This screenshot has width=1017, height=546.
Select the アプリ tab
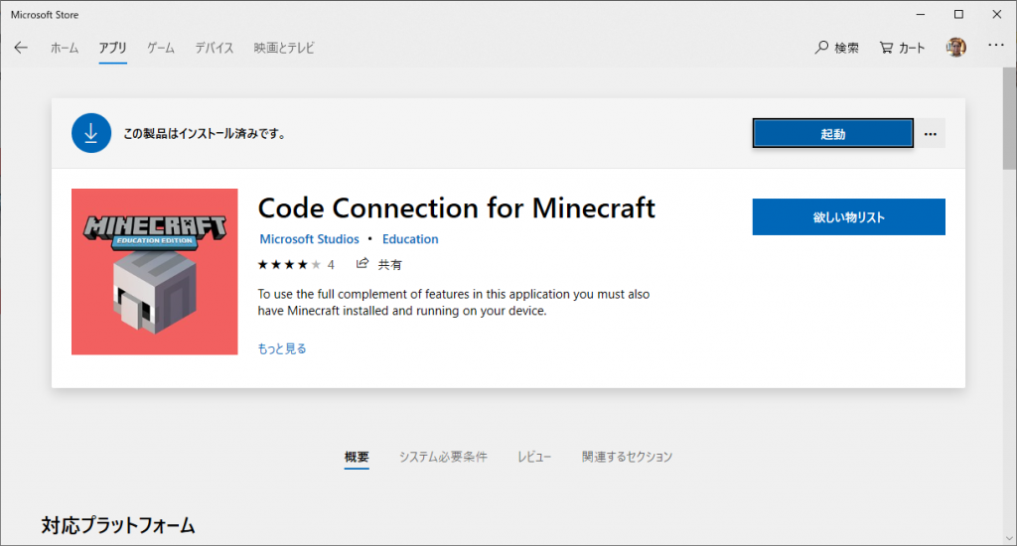tap(113, 48)
